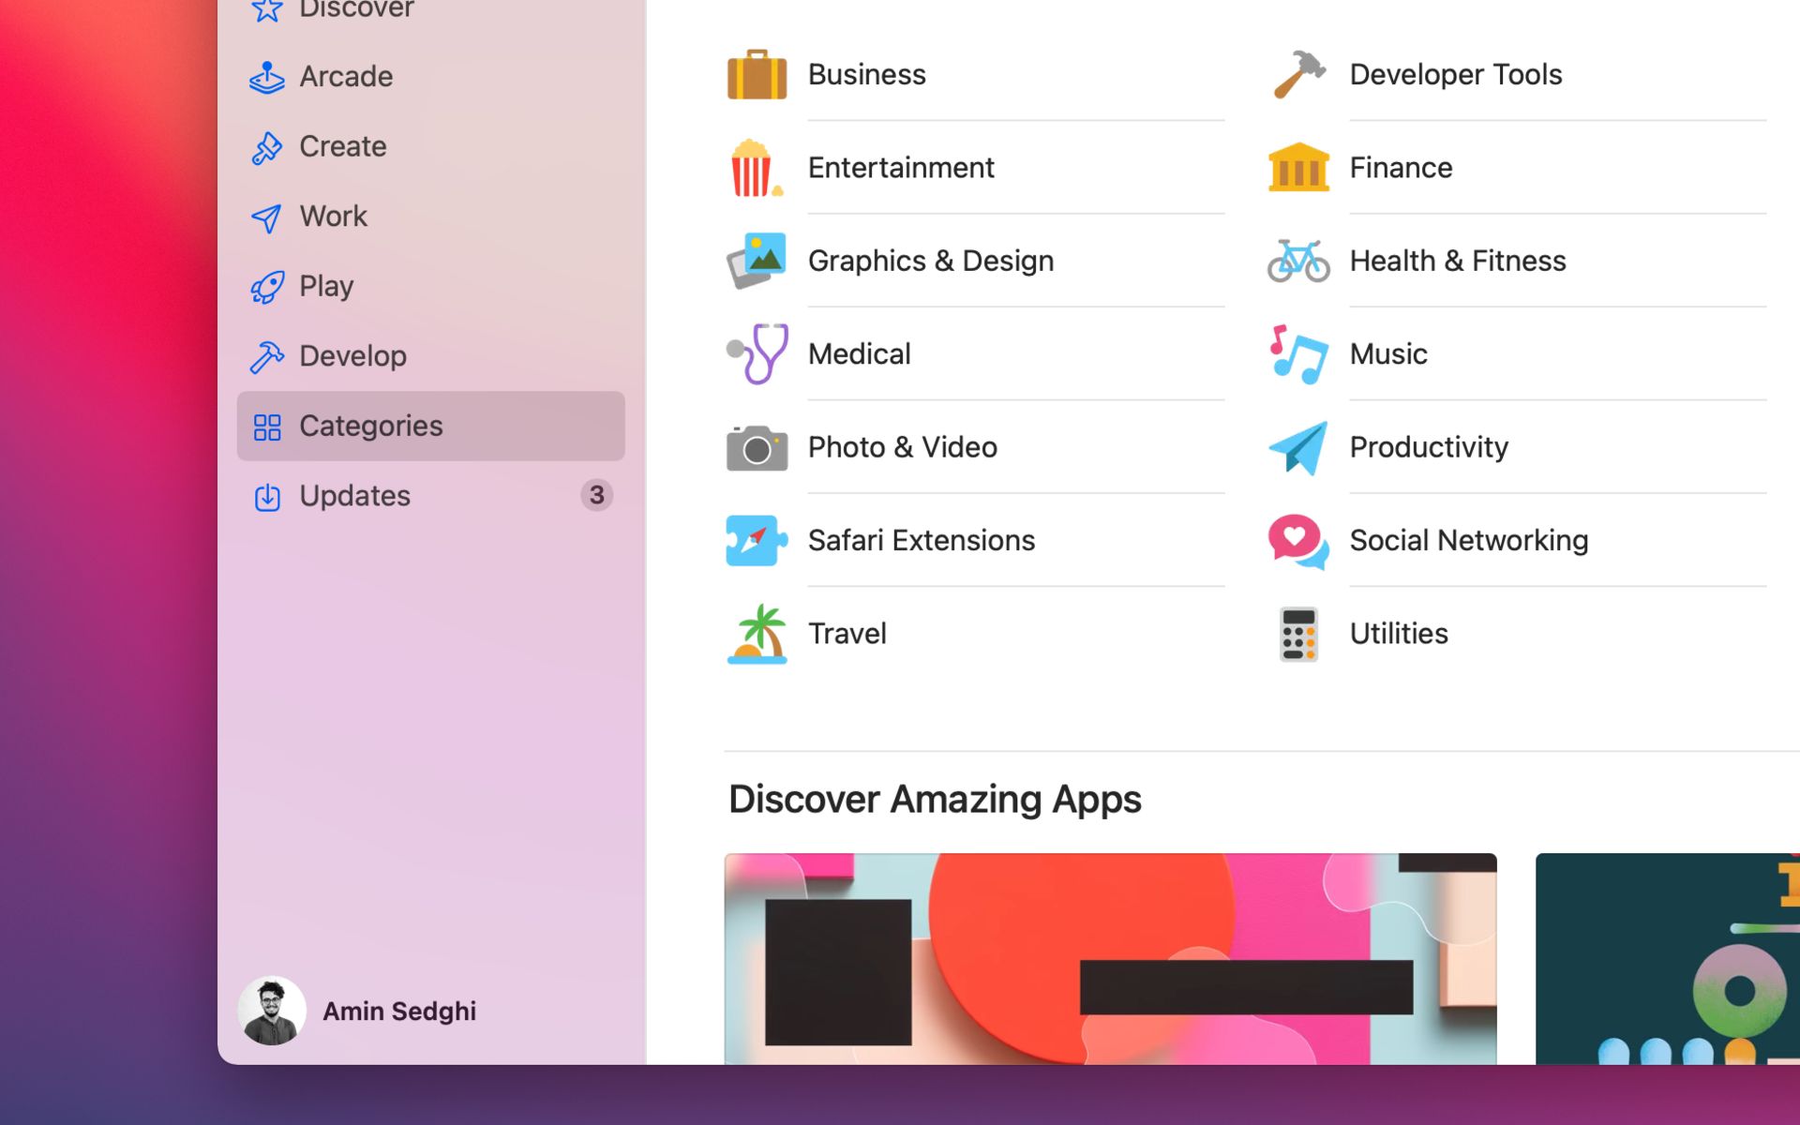Open the Medical stethoscope icon

click(x=757, y=354)
